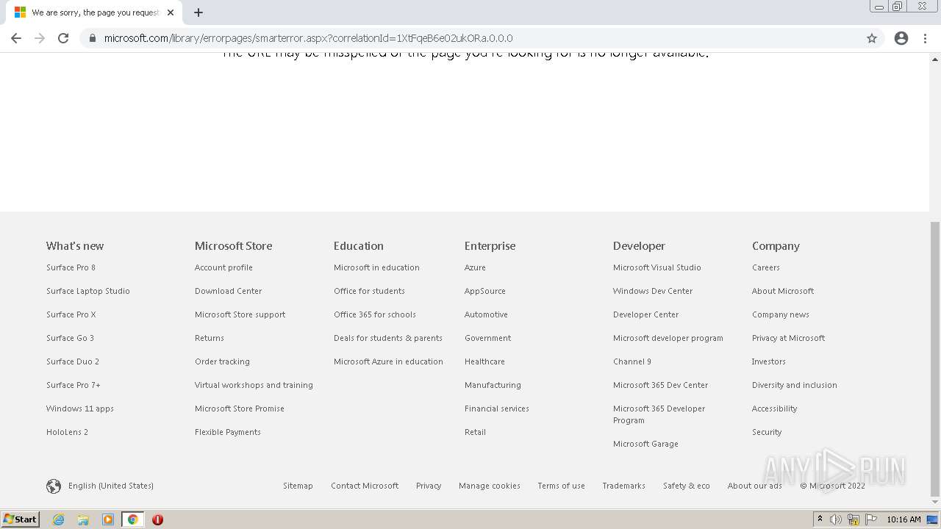
Task: Open Microsoft in education
Action: tap(376, 267)
